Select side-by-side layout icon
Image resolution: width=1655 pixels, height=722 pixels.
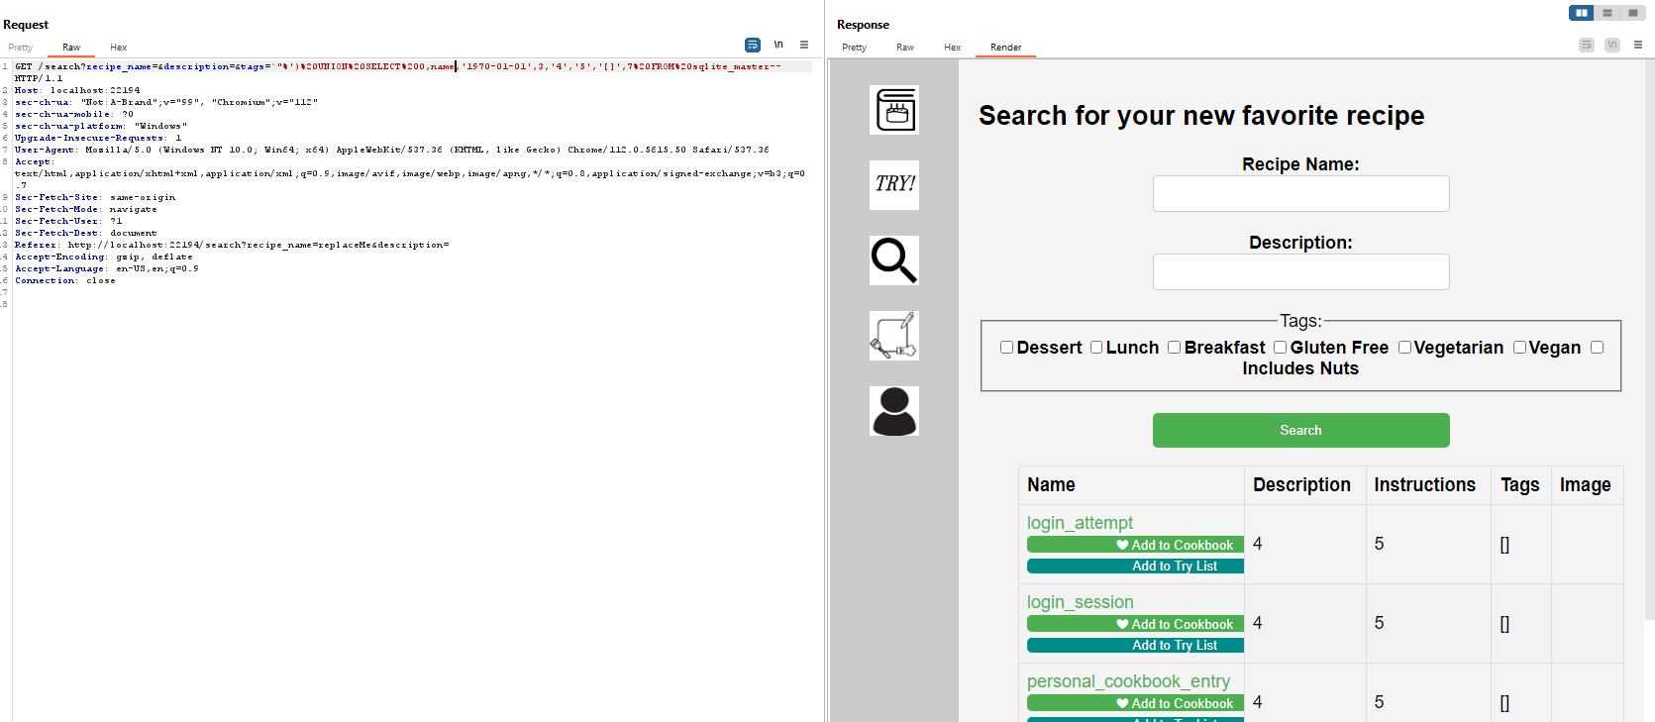(1582, 13)
